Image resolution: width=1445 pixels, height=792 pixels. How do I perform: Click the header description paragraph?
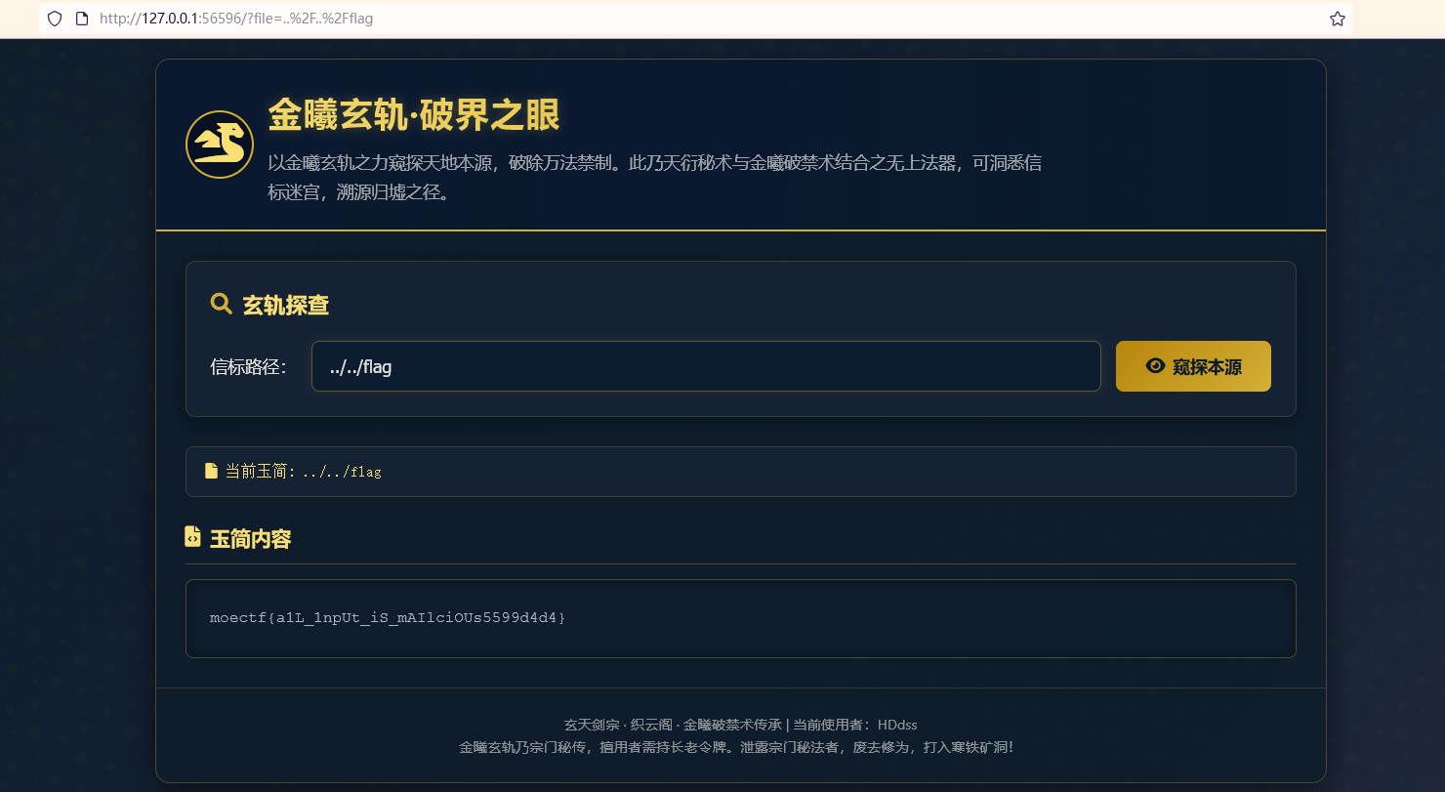(654, 177)
